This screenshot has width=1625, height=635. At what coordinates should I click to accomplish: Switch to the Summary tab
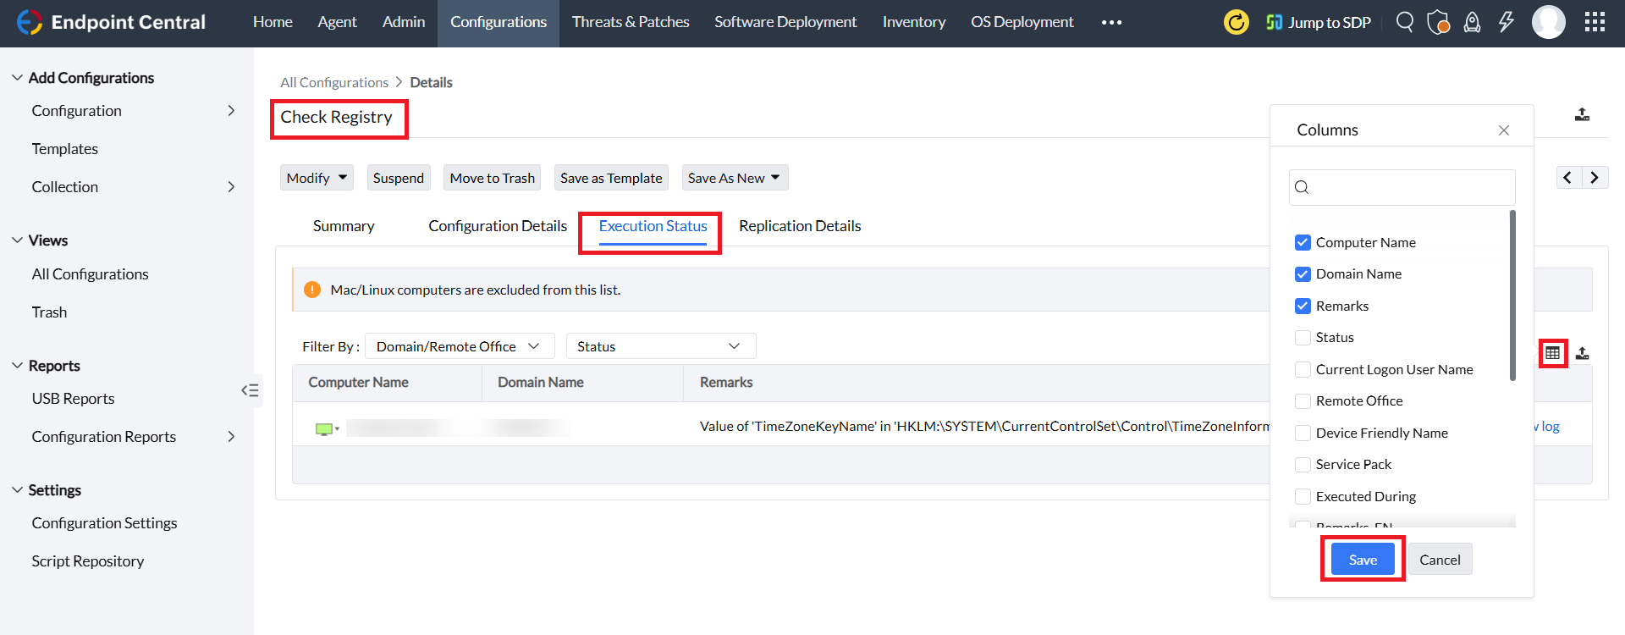point(344,226)
